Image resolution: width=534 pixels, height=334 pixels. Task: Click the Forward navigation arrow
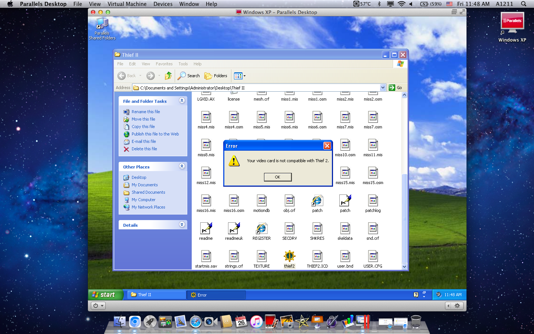point(151,76)
